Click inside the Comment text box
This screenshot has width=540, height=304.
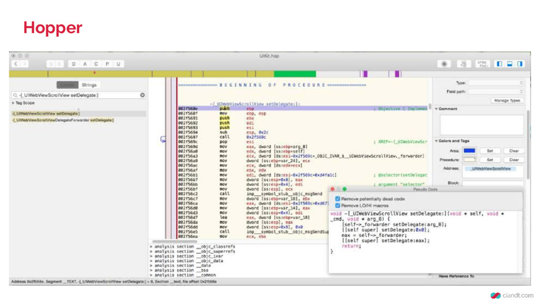[x=481, y=125]
